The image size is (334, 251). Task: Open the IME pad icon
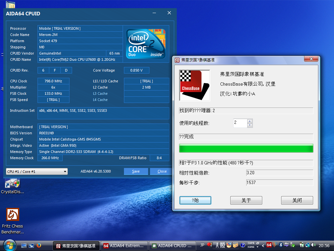[x=229, y=245]
